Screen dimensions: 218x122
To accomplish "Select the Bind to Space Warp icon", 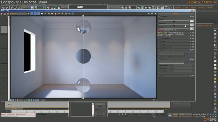I will tap(19, 8).
